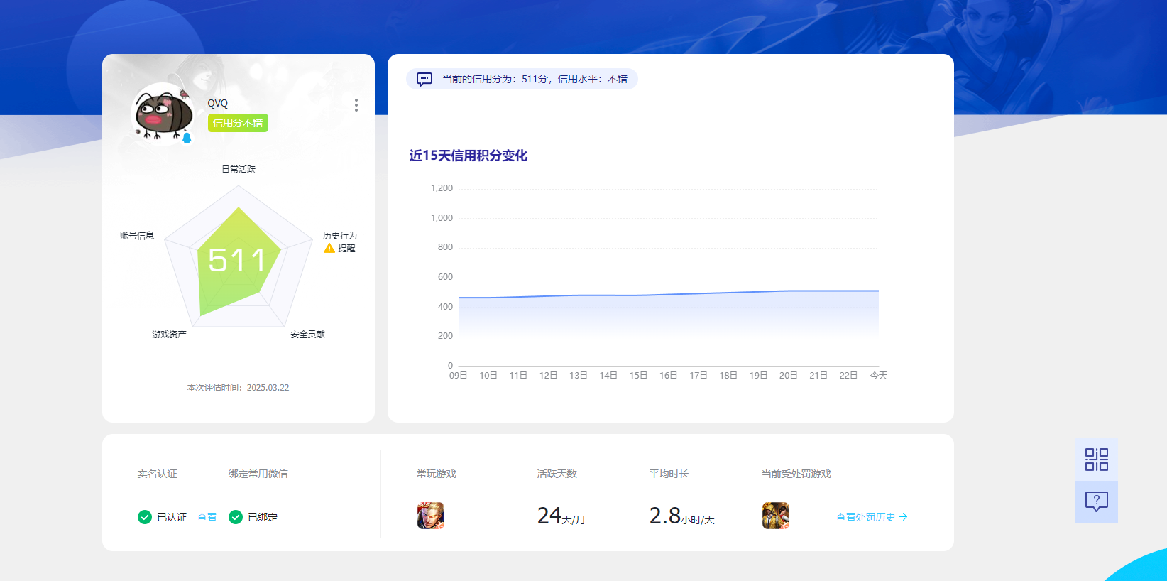Select the 日常活跃 radar axis label

tap(239, 169)
